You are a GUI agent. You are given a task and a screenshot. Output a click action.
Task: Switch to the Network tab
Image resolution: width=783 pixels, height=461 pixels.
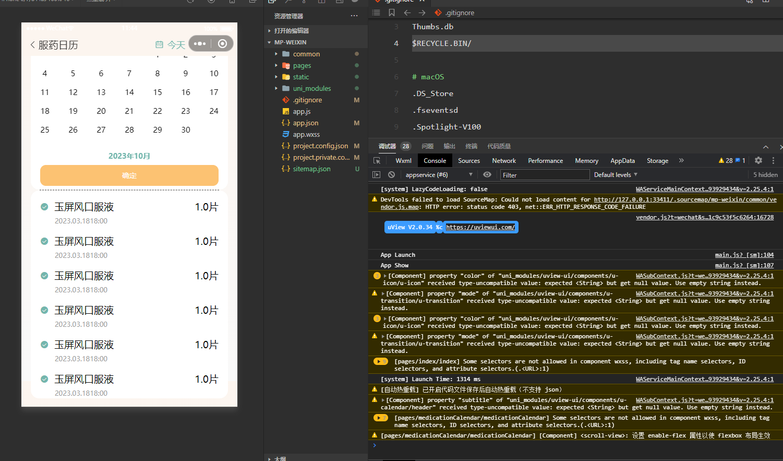(504, 161)
